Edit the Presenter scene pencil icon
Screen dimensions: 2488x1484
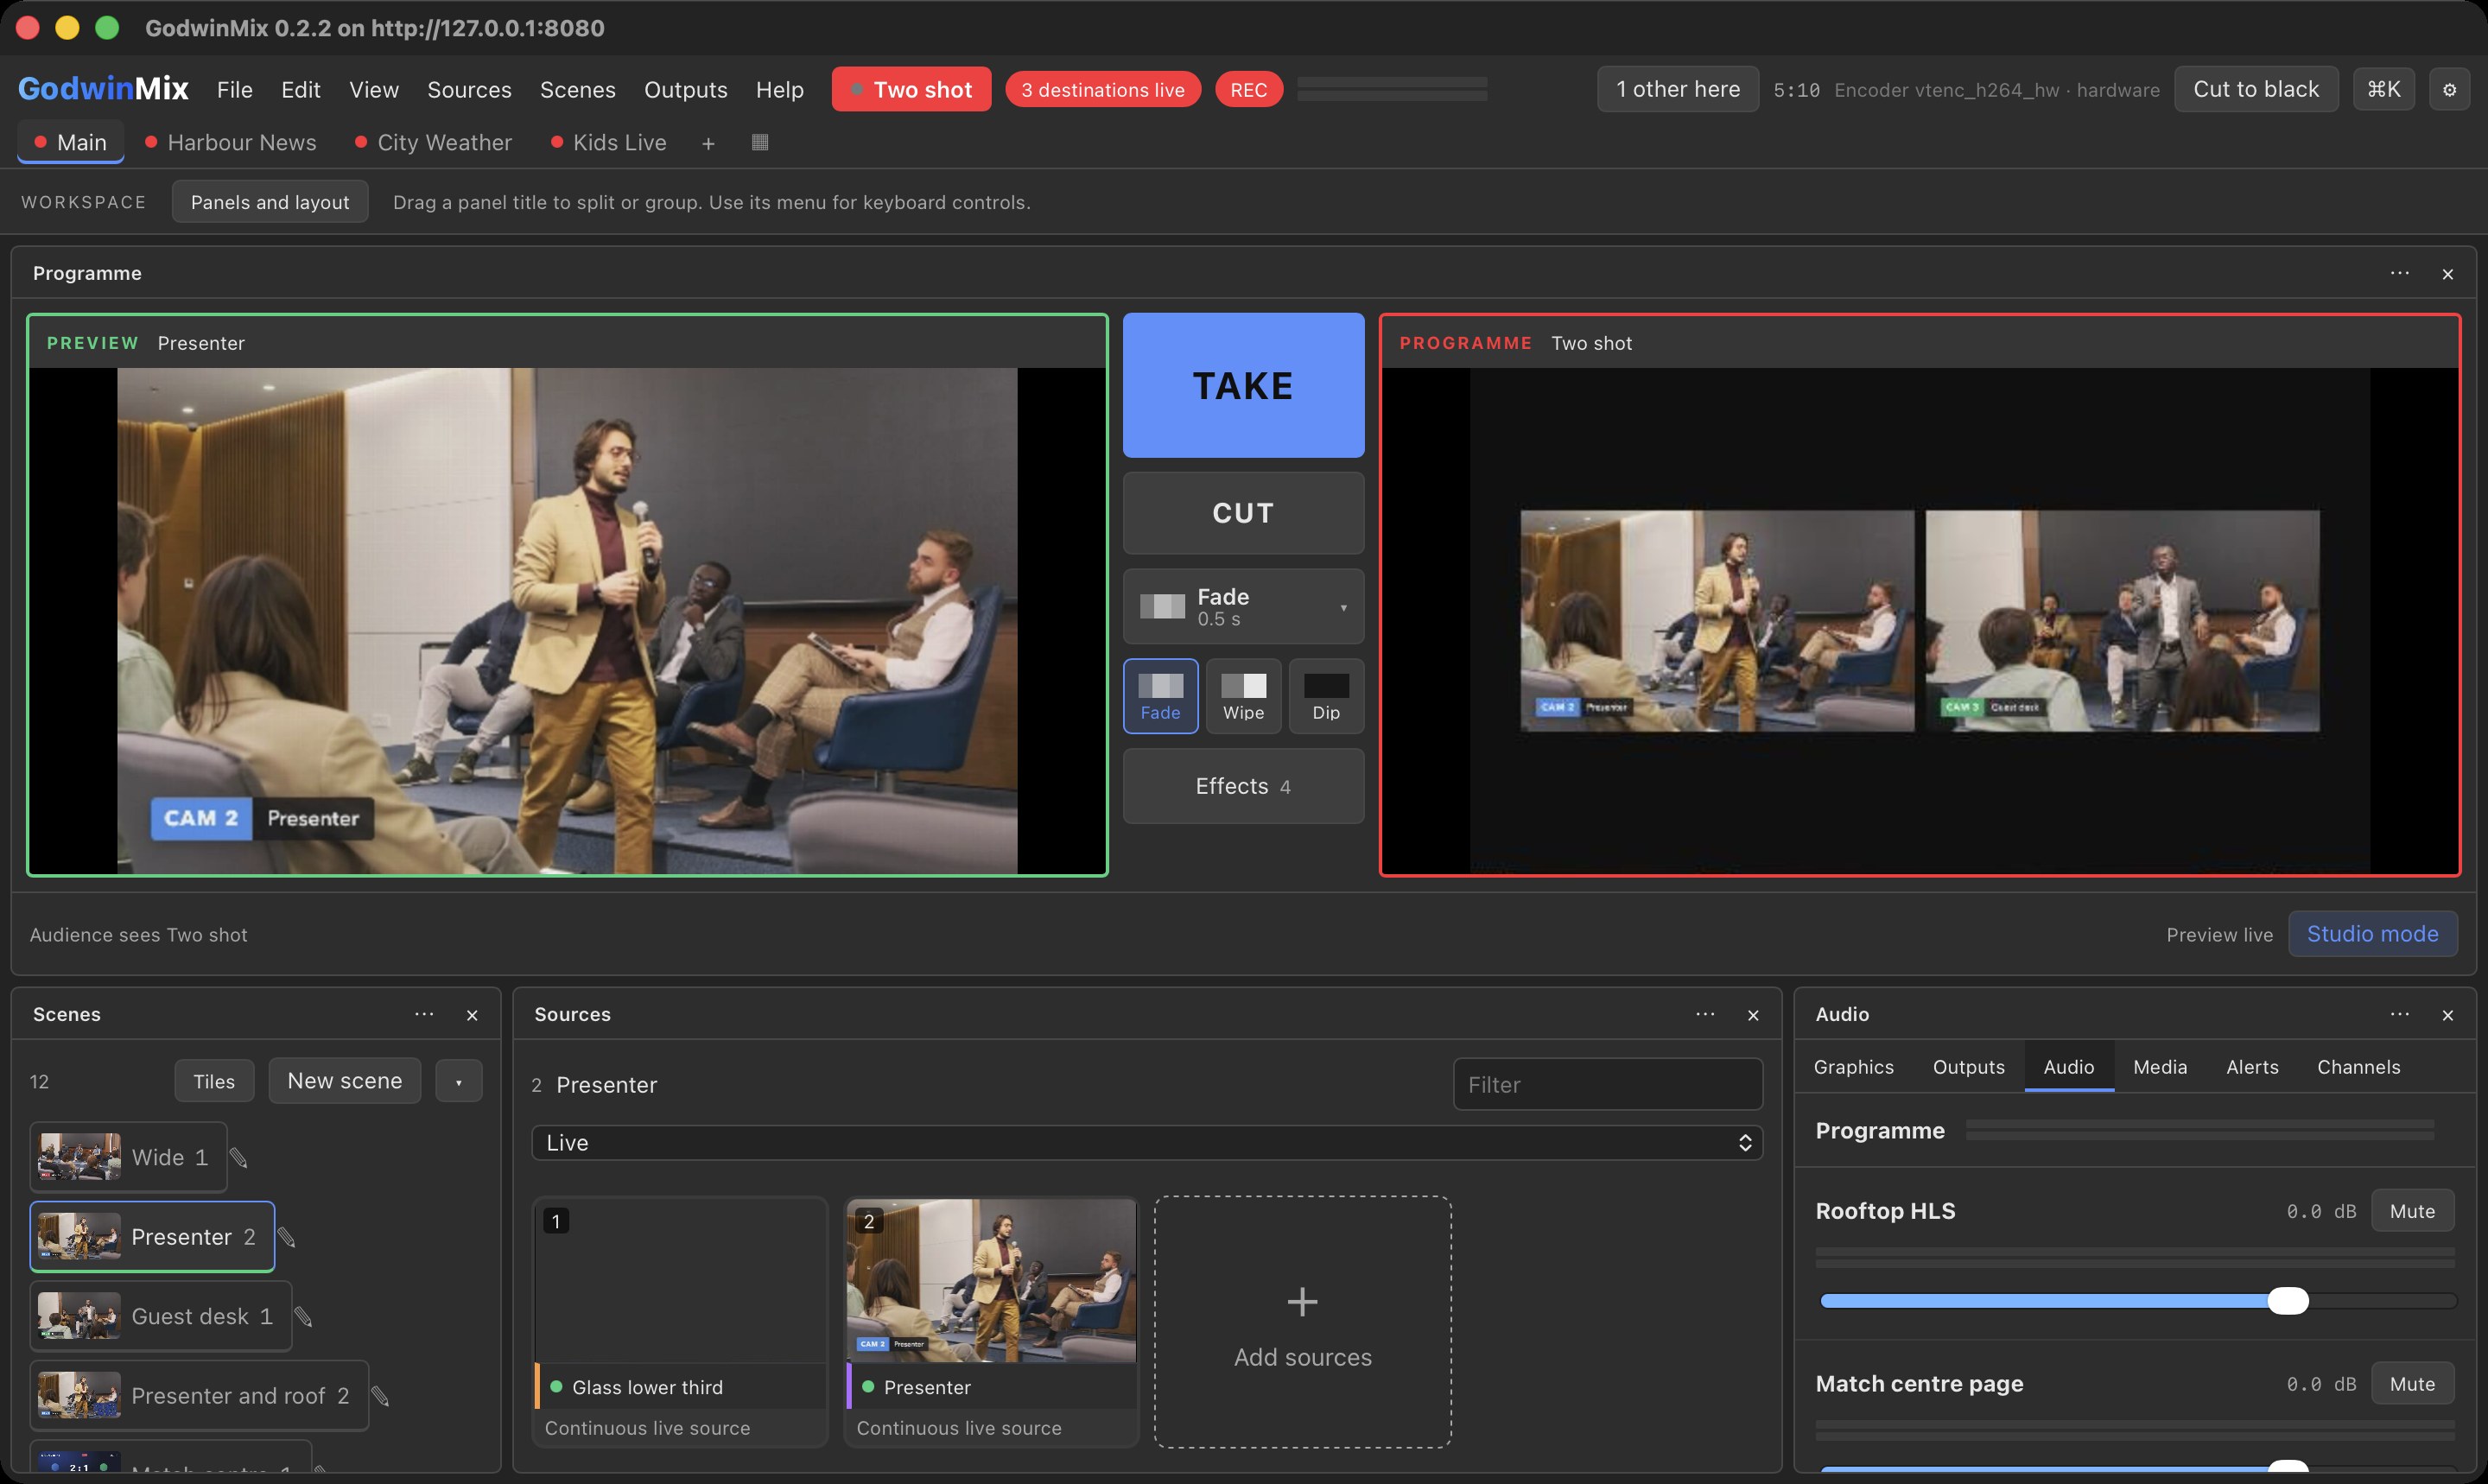[x=287, y=1238]
